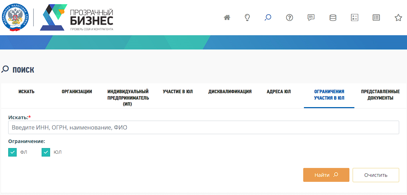Screen dimensions: 407x195
Task: Select the search magnifier icon in header
Action: (x=268, y=17)
